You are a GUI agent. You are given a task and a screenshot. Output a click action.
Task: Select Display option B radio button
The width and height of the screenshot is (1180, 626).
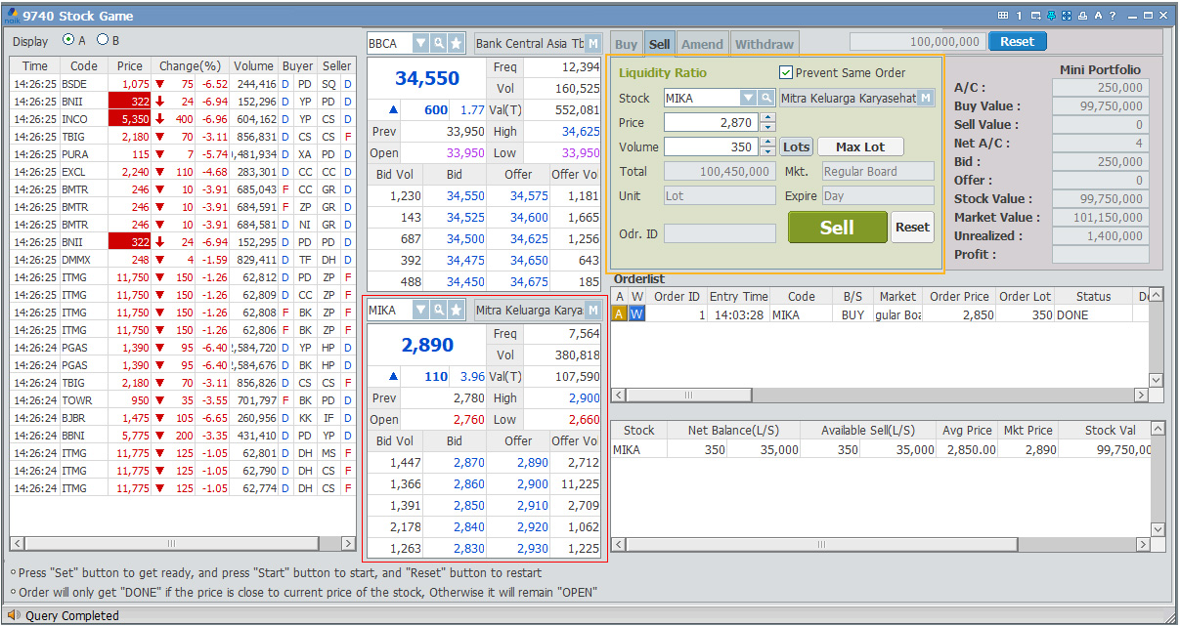click(102, 40)
